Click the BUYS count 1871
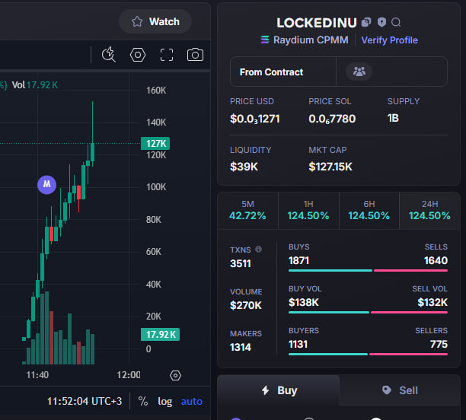Screen dimensions: 466x420 [x=298, y=261]
